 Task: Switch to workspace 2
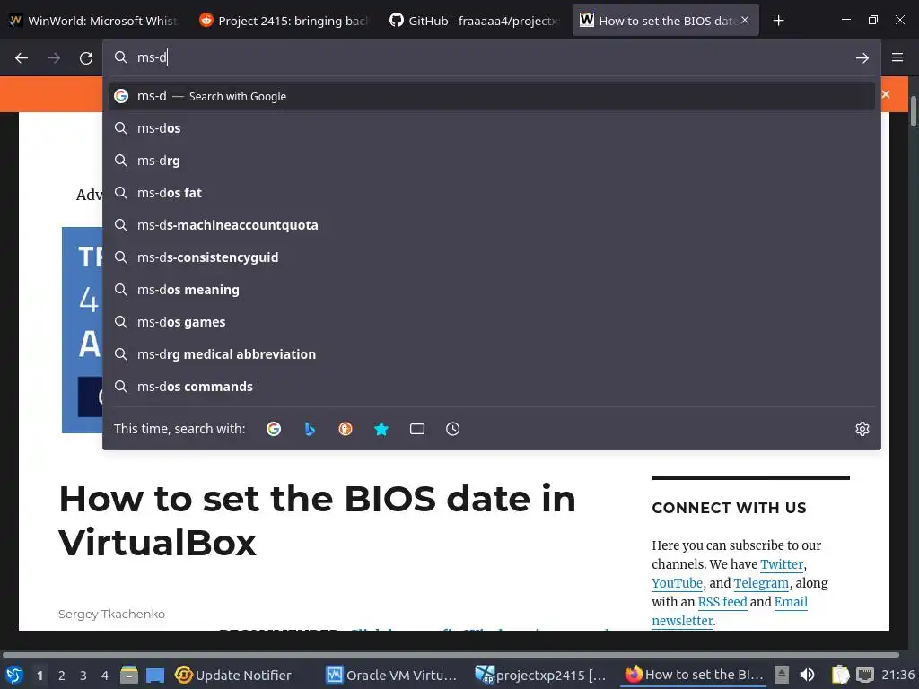(62, 676)
